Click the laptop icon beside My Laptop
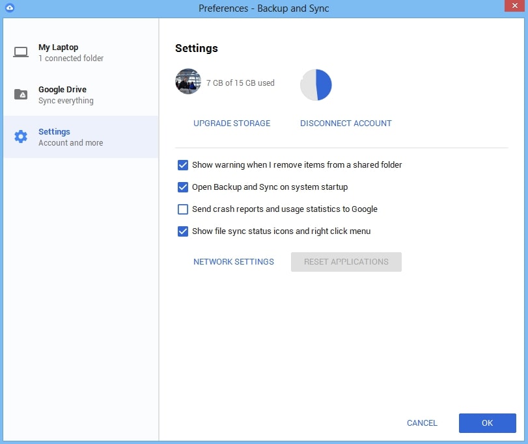Viewport: 528px width, 444px height. pyautogui.click(x=21, y=51)
